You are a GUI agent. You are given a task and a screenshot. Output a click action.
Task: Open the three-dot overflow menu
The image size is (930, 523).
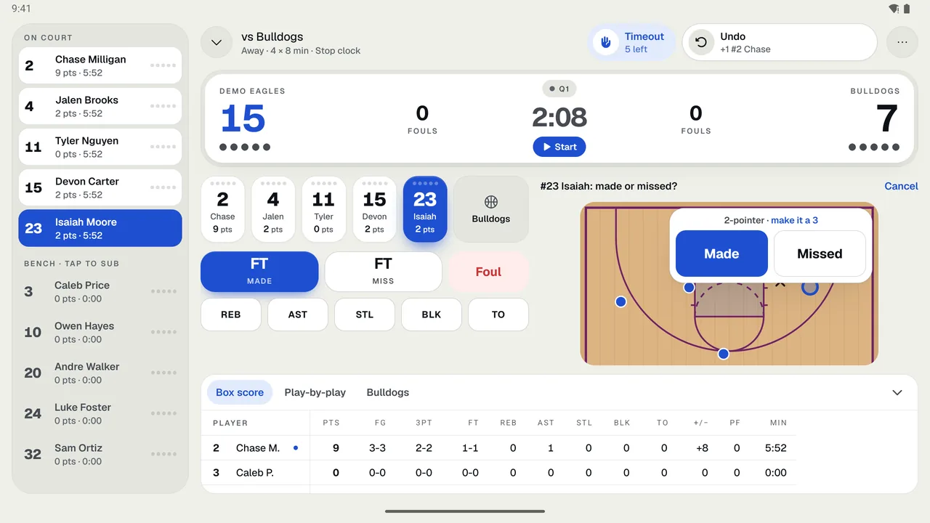(902, 42)
